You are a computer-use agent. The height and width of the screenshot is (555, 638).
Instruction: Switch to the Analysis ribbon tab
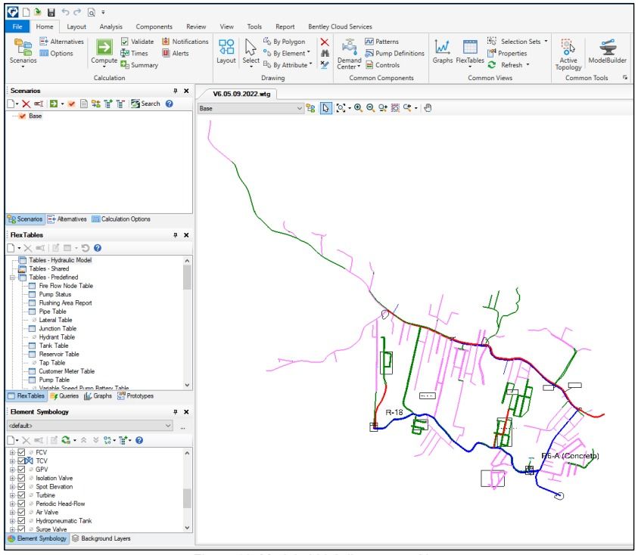111,26
